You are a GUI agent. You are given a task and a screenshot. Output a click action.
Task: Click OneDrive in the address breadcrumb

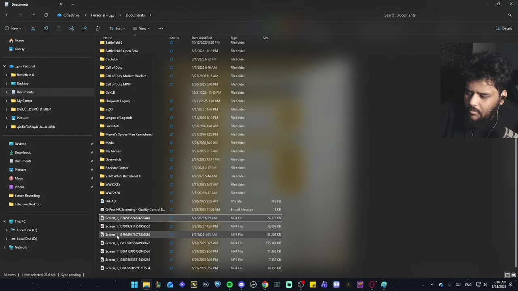click(x=71, y=15)
